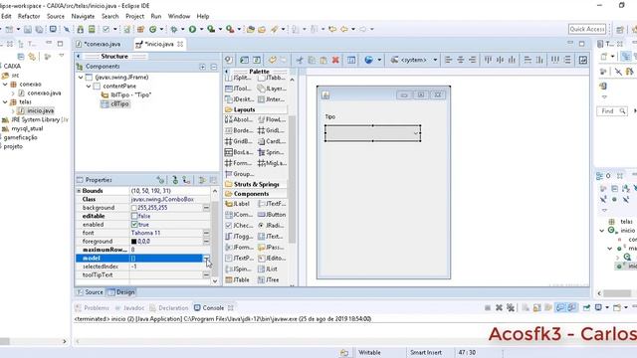This screenshot has height=358, width=637.
Task: Open the Navigate menu
Action: pos(83,16)
